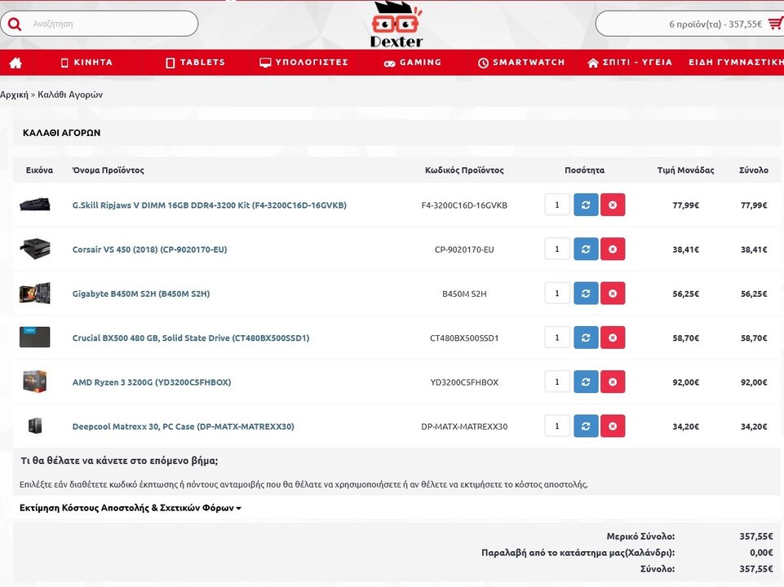Remove Deepcool Matrexx 30 from cart
This screenshot has width=784, height=587.
[x=613, y=426]
